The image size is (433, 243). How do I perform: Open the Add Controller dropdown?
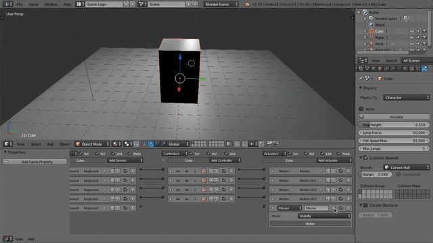(x=225, y=161)
